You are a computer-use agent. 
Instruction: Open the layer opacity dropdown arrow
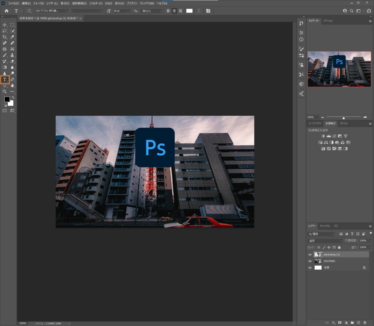click(x=370, y=241)
